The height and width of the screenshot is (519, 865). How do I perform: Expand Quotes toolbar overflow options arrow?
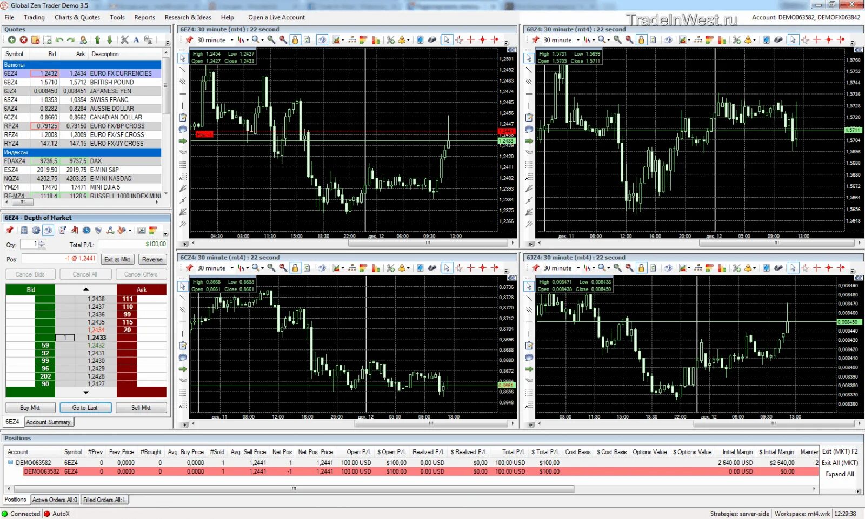[168, 42]
